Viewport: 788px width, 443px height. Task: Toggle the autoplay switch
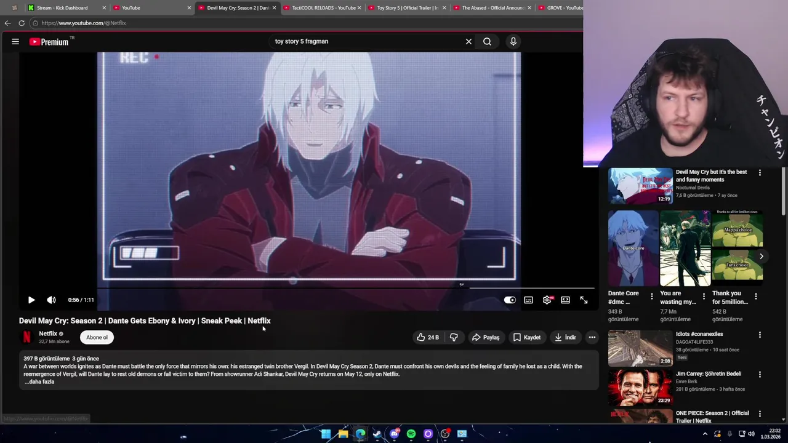coord(510,300)
